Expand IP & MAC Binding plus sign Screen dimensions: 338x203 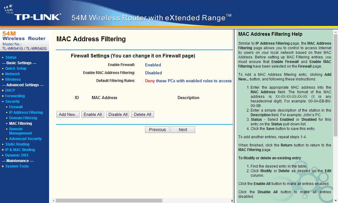click(x=3, y=150)
